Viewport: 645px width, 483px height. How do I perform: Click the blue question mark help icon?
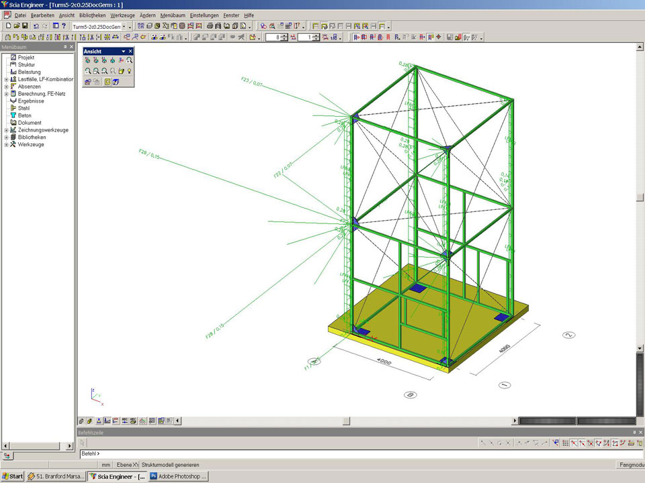(64, 25)
